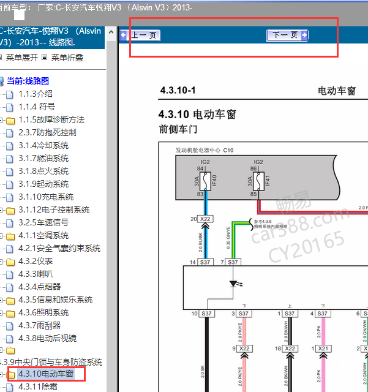Expand the 1.1.5故障诊断方法 tree node
This screenshot has height=392, width=368.
(1, 121)
